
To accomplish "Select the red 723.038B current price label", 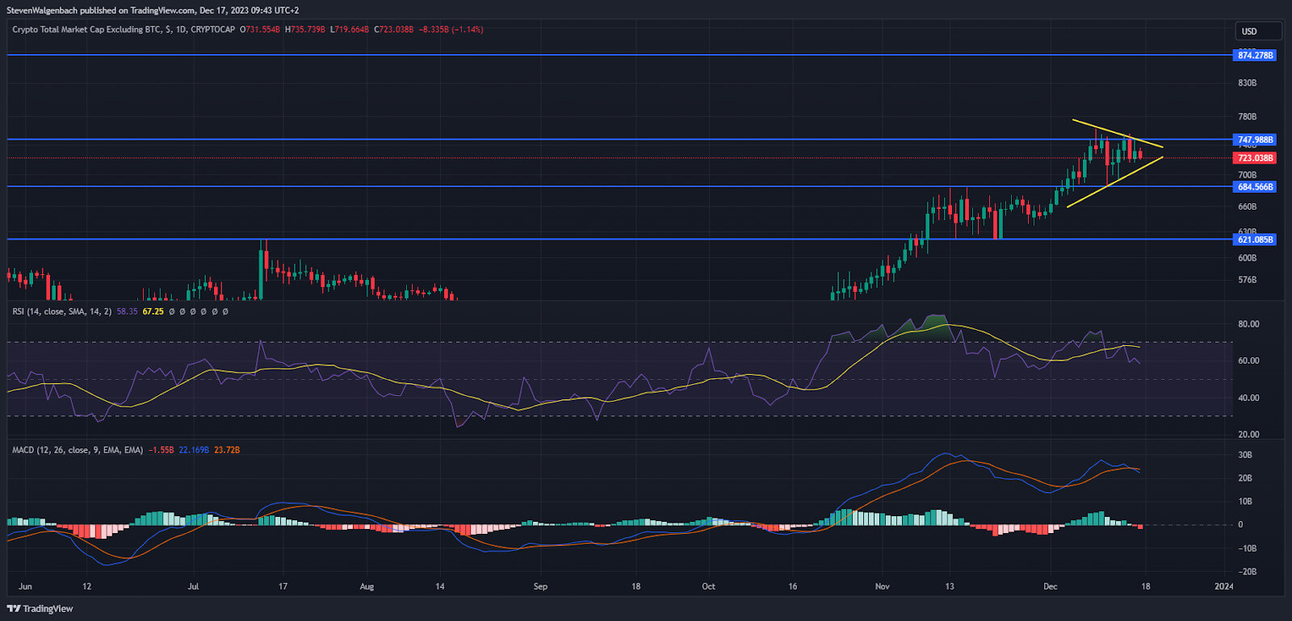I will click(x=1256, y=158).
